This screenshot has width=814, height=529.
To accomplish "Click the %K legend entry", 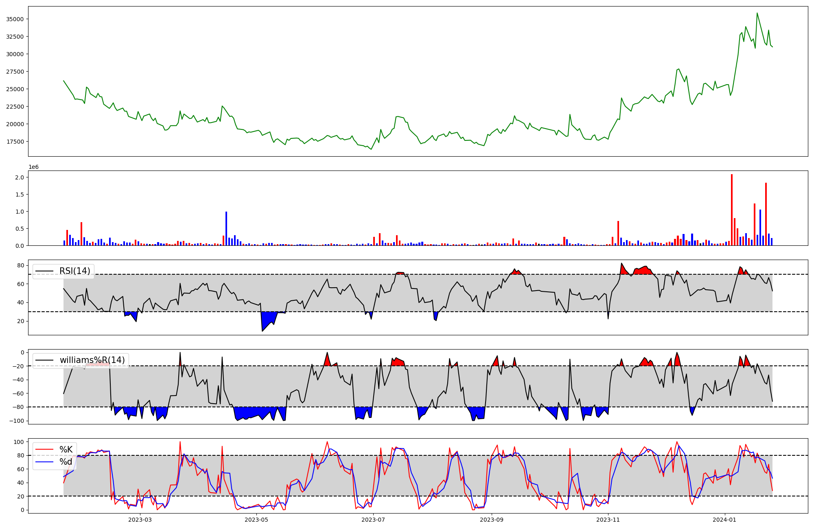I will point(66,450).
